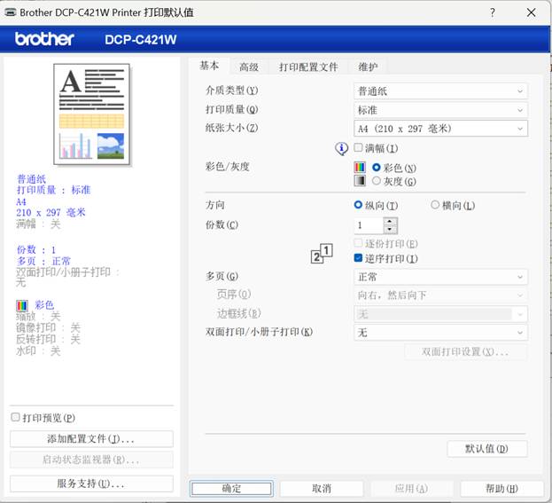Uncheck the 逆序打印 checkbox
The image size is (552, 503).
pos(359,258)
